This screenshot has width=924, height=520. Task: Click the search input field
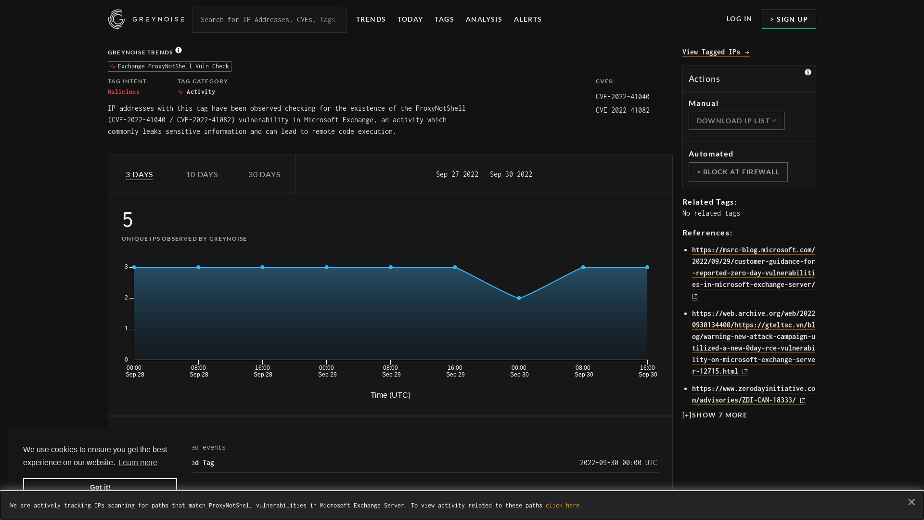(269, 19)
